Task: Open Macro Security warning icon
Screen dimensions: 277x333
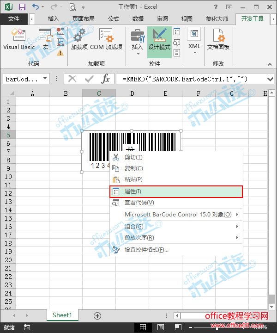Action: (60, 53)
